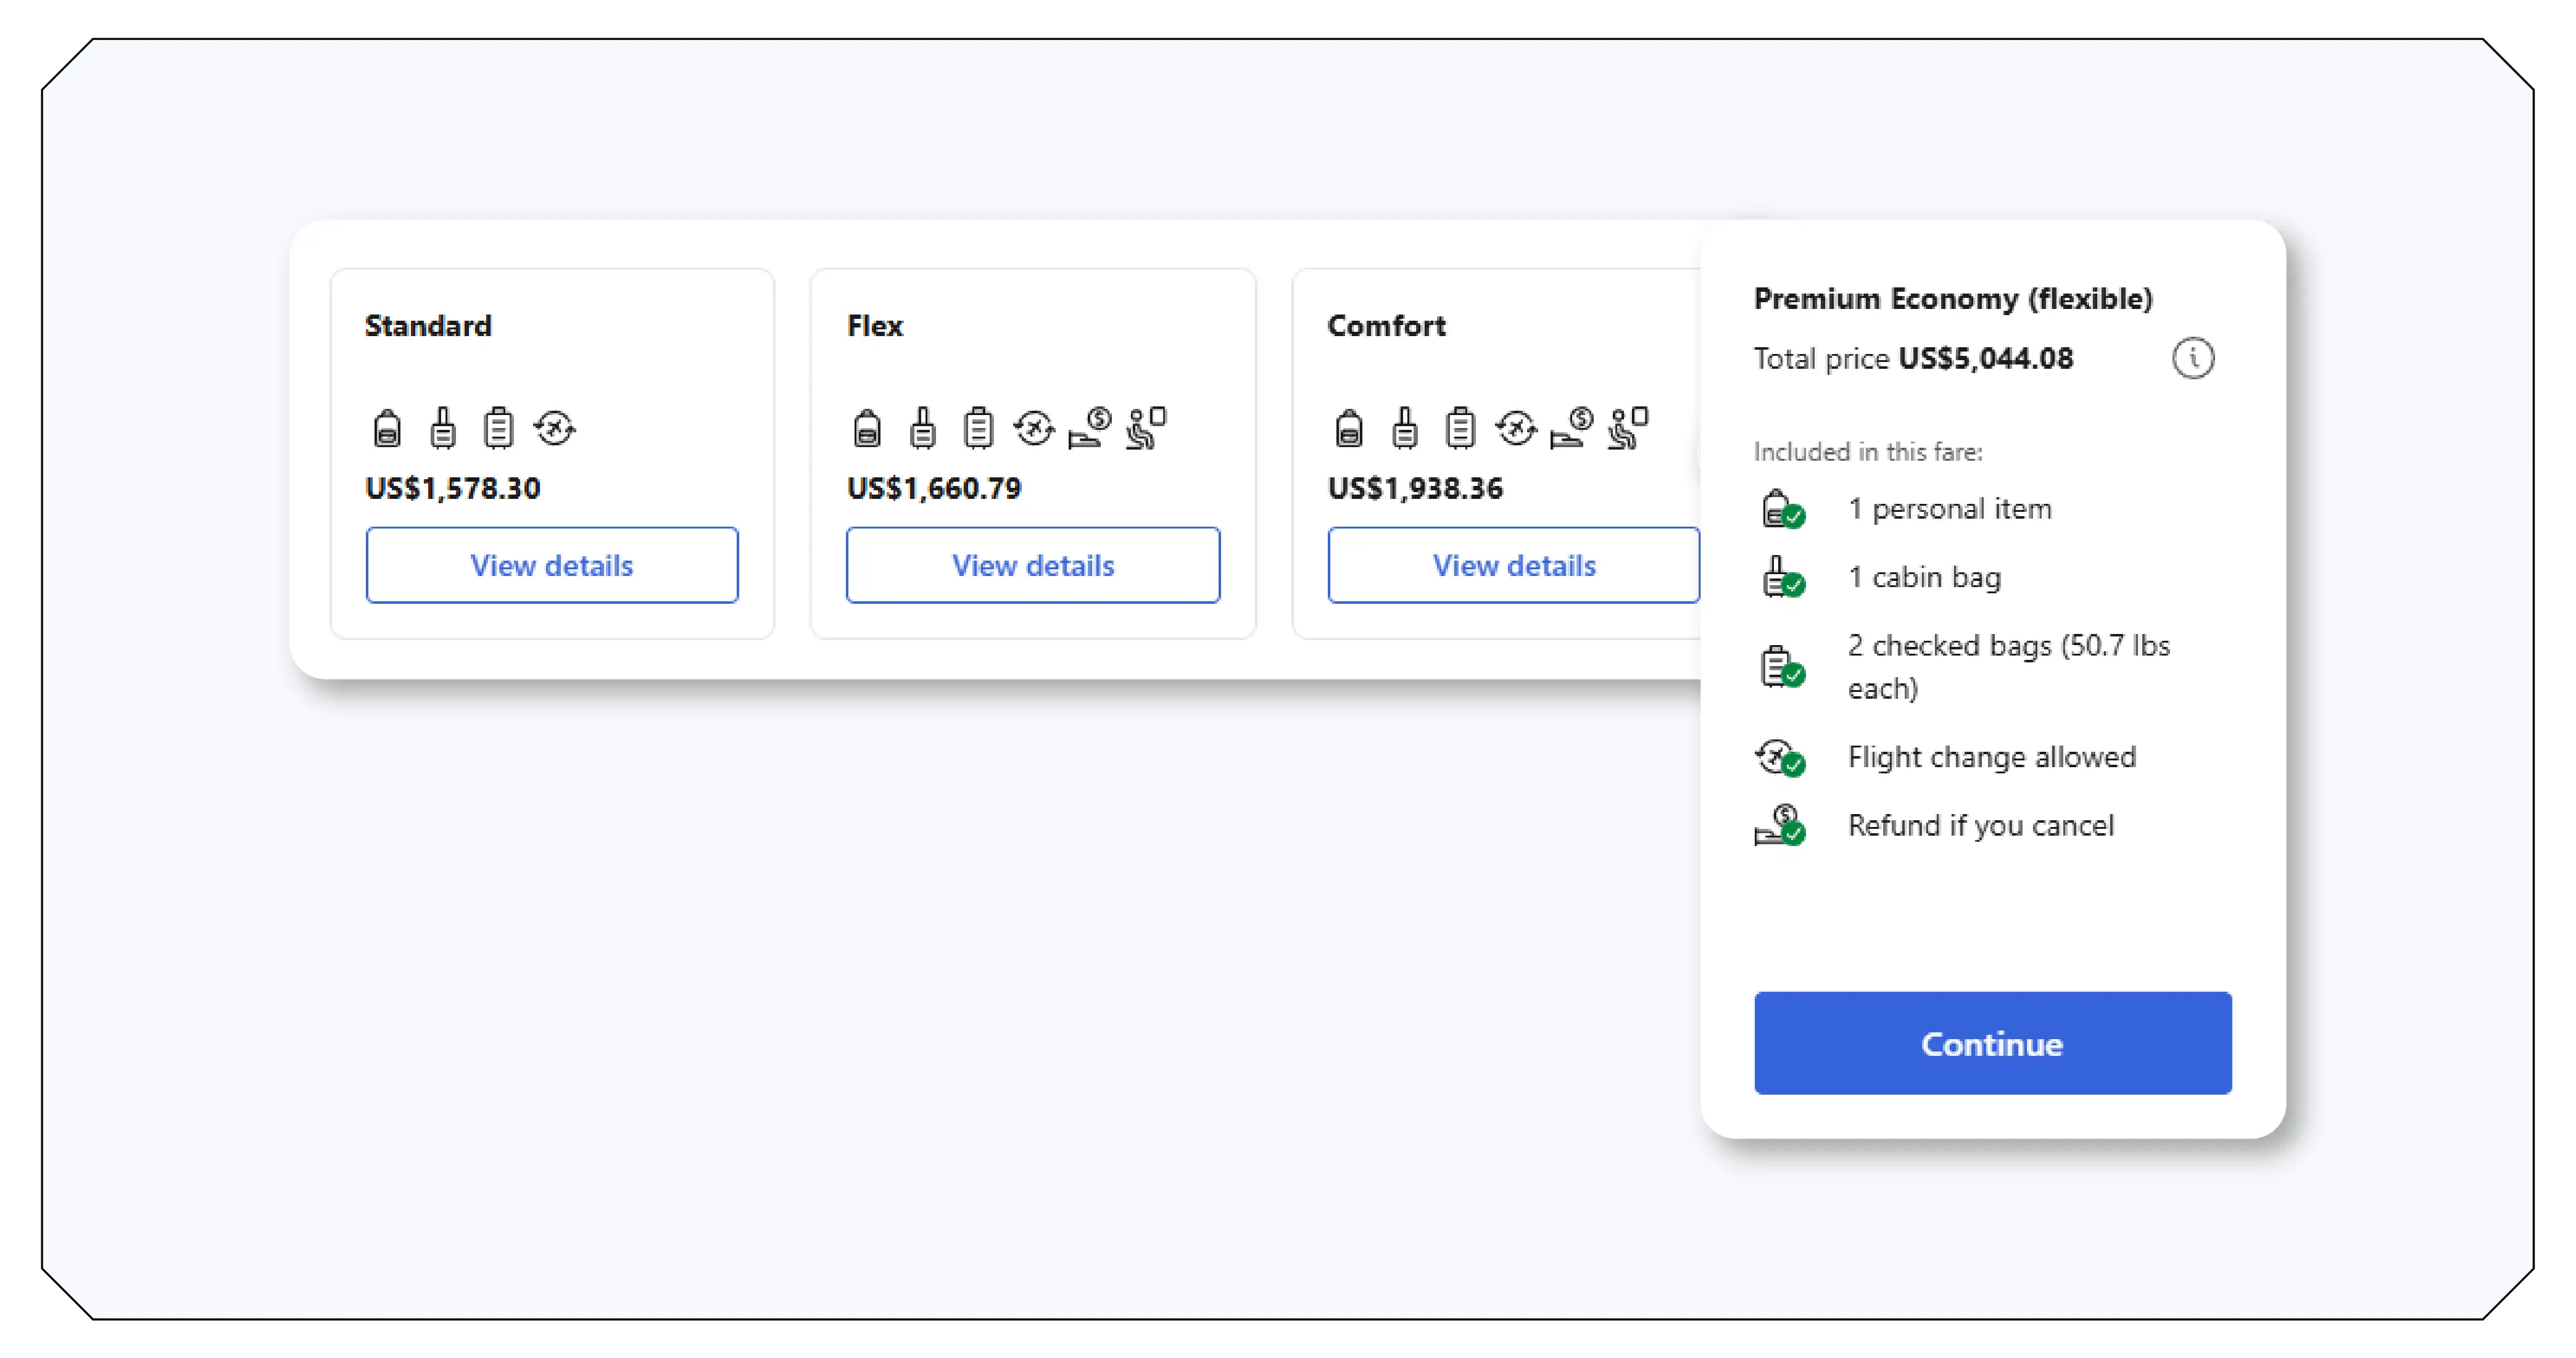
Task: Click the Comfort fare title
Action: (x=1386, y=326)
